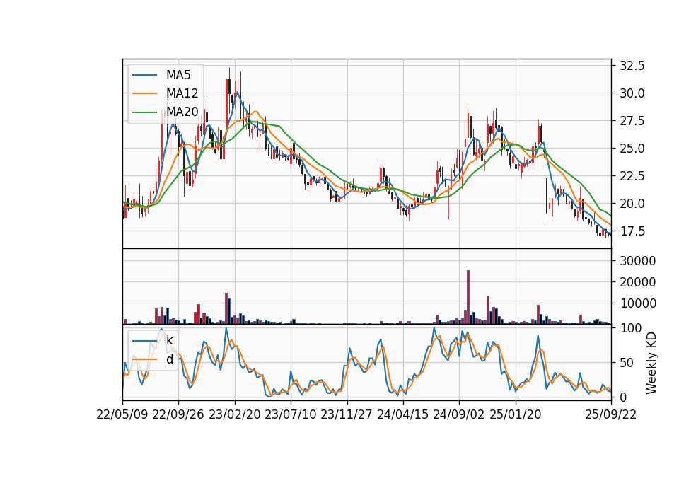The width and height of the screenshot is (679, 488).
Task: Select the 24/09/02 date label
Action: (x=458, y=414)
